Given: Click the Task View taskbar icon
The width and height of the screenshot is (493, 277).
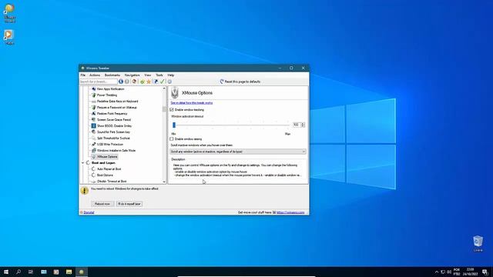Looking at the screenshot, I should [x=31, y=272].
